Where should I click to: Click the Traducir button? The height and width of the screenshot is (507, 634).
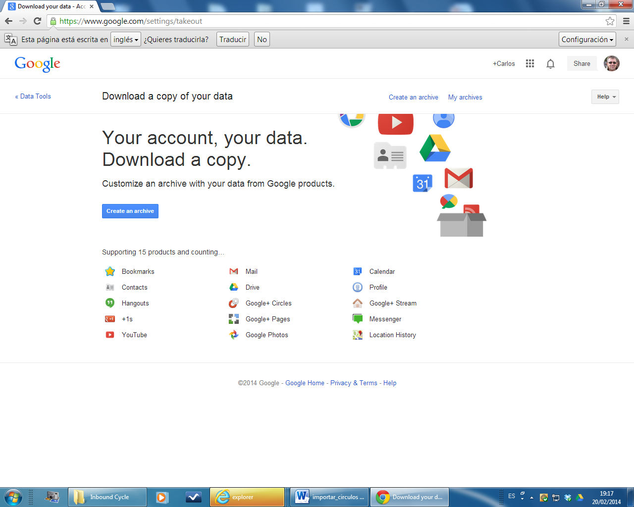(x=233, y=40)
